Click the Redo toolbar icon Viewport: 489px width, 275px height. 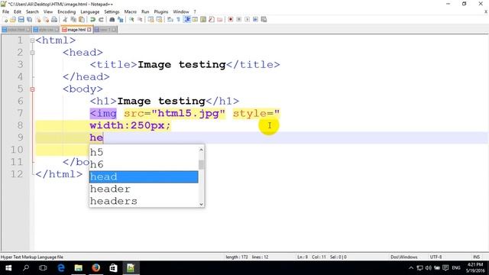click(x=101, y=19)
